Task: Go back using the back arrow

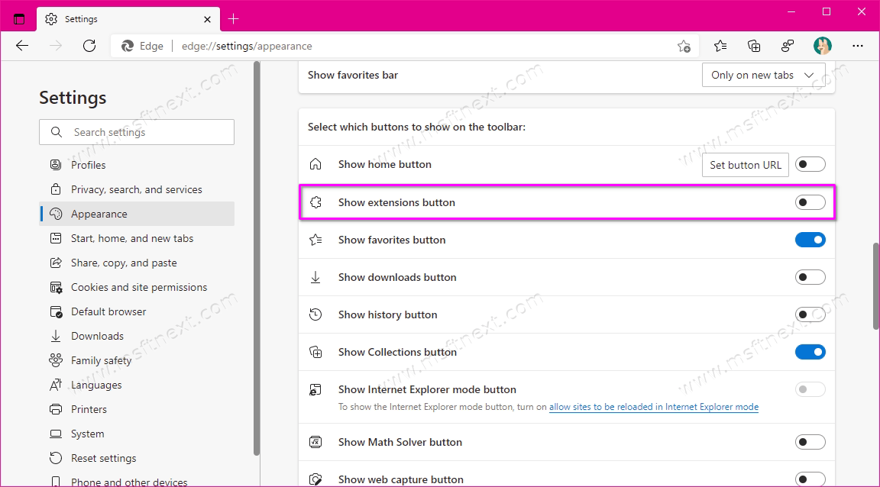Action: click(x=22, y=46)
